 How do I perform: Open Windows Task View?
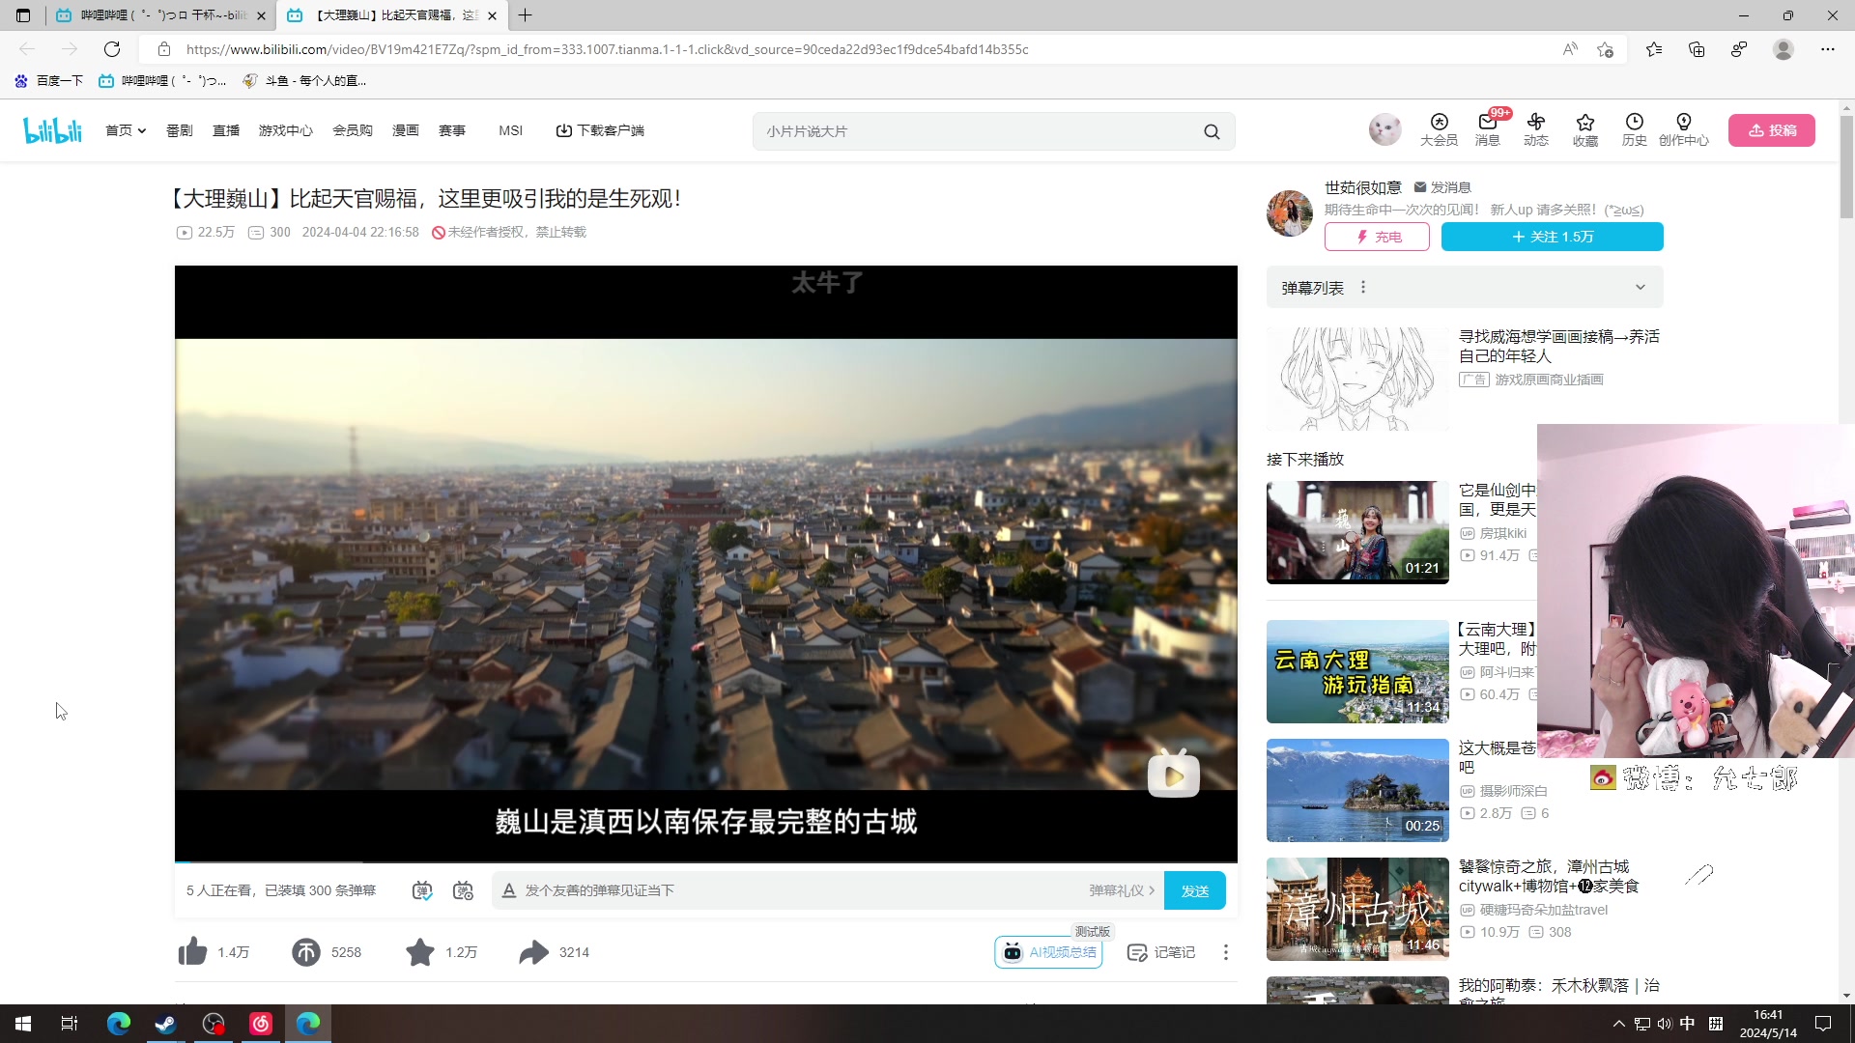click(70, 1024)
